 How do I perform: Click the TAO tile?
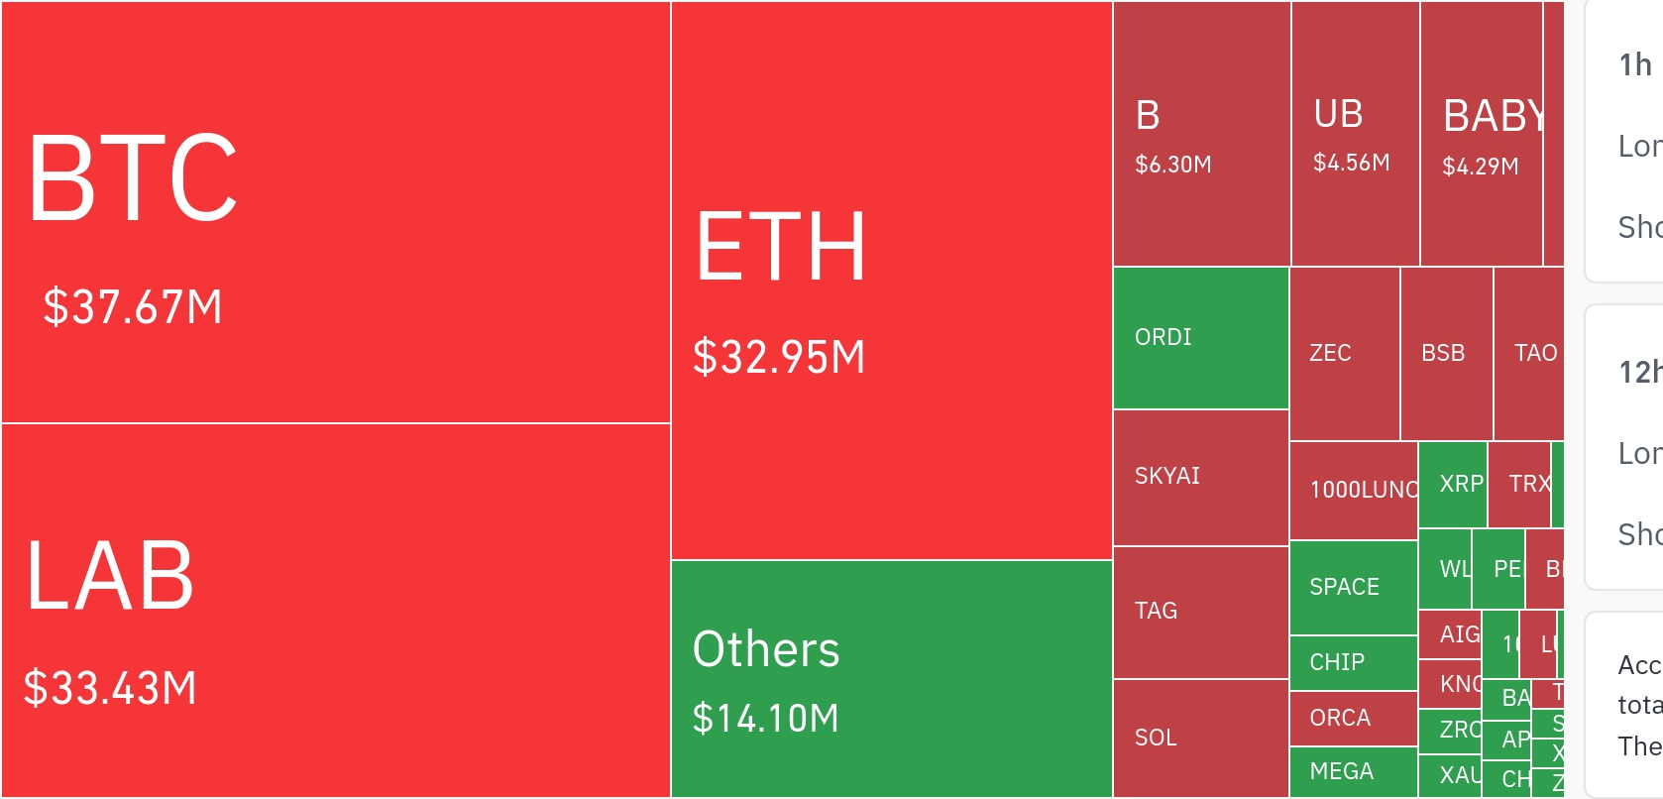[1529, 354]
